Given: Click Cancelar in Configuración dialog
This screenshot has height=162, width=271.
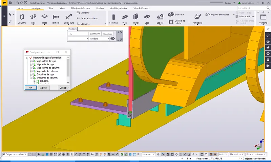Looking at the screenshot, I should [64, 88].
